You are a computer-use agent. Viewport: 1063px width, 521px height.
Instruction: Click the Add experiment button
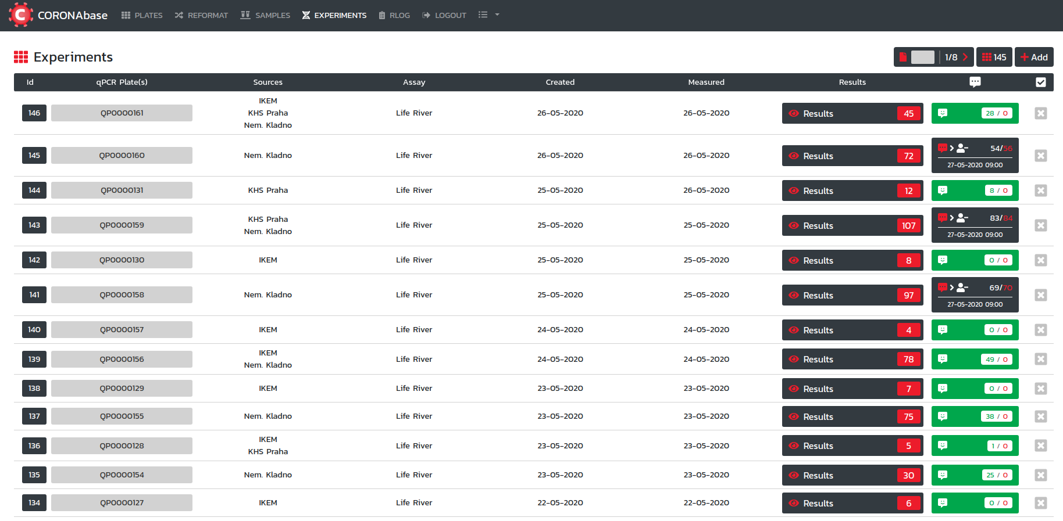(1034, 57)
